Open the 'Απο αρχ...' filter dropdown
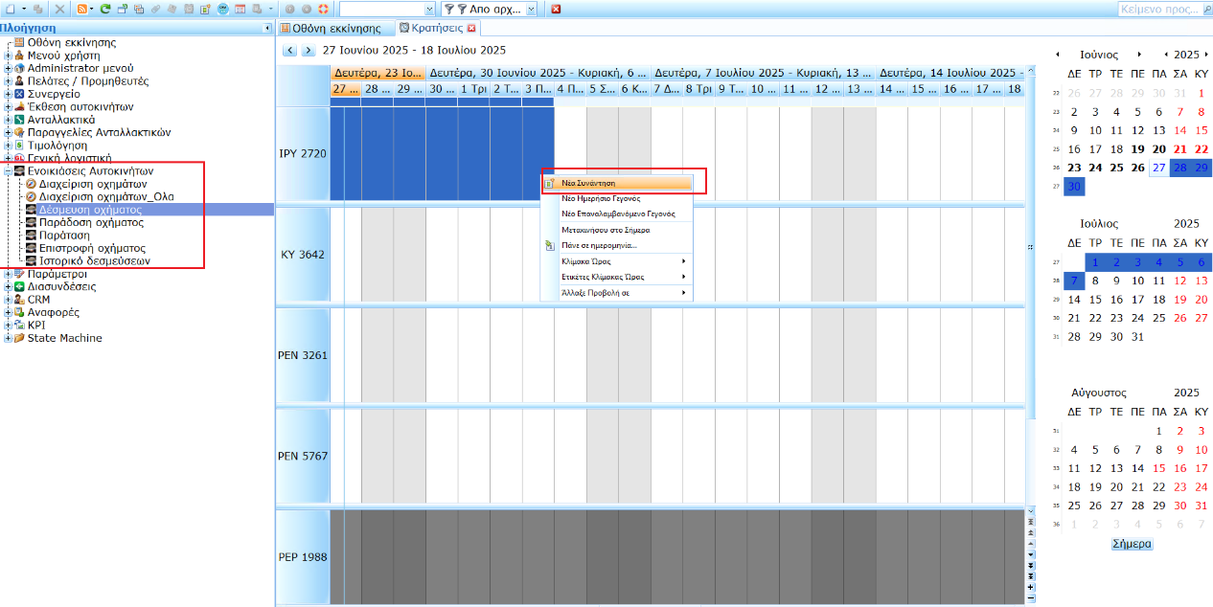 coord(532,9)
